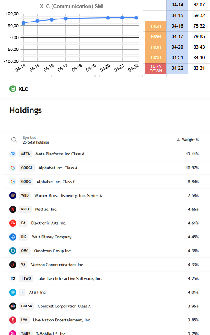Click the 04-14 date cell in table
210x335 pixels.
point(177,5)
